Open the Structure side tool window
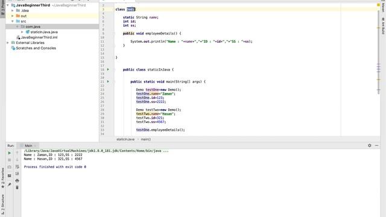386x217 pixels. coord(2,205)
